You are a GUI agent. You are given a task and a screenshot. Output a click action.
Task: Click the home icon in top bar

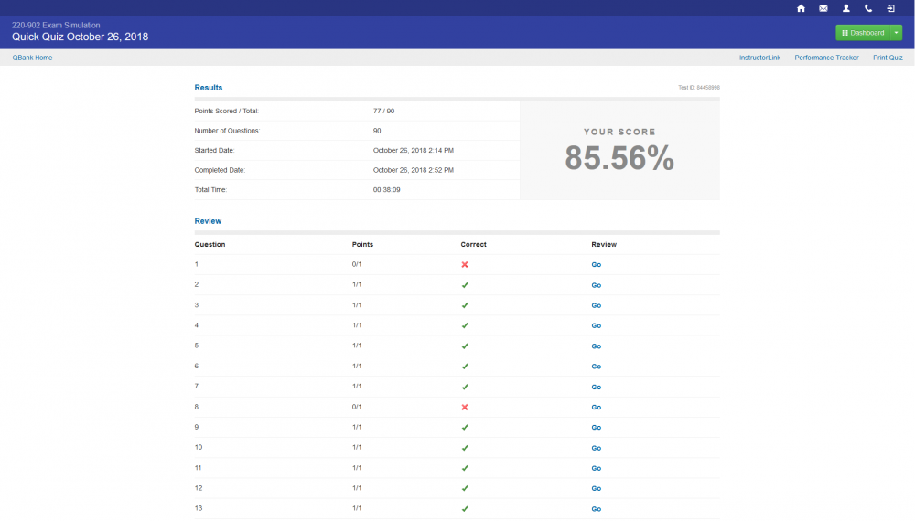[x=801, y=8]
